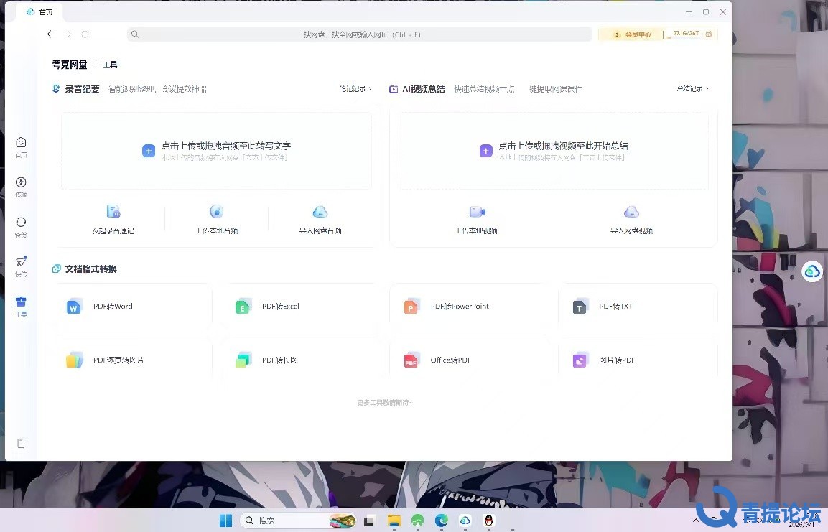Expand the system tray hidden icons chevron
This screenshot has height=532, width=828.
[696, 521]
